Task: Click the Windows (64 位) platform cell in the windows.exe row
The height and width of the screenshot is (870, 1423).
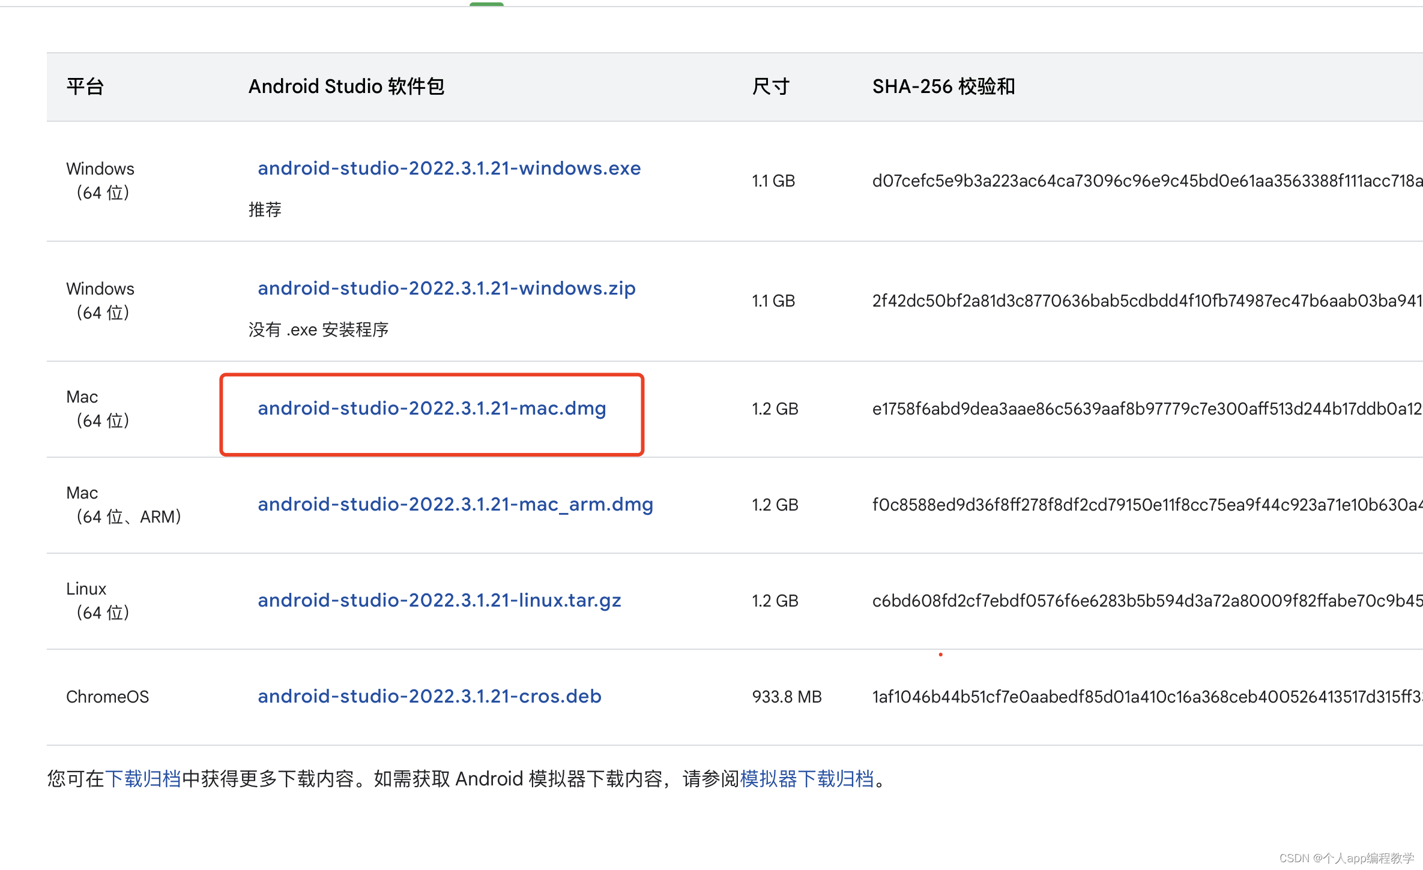Action: 100,181
